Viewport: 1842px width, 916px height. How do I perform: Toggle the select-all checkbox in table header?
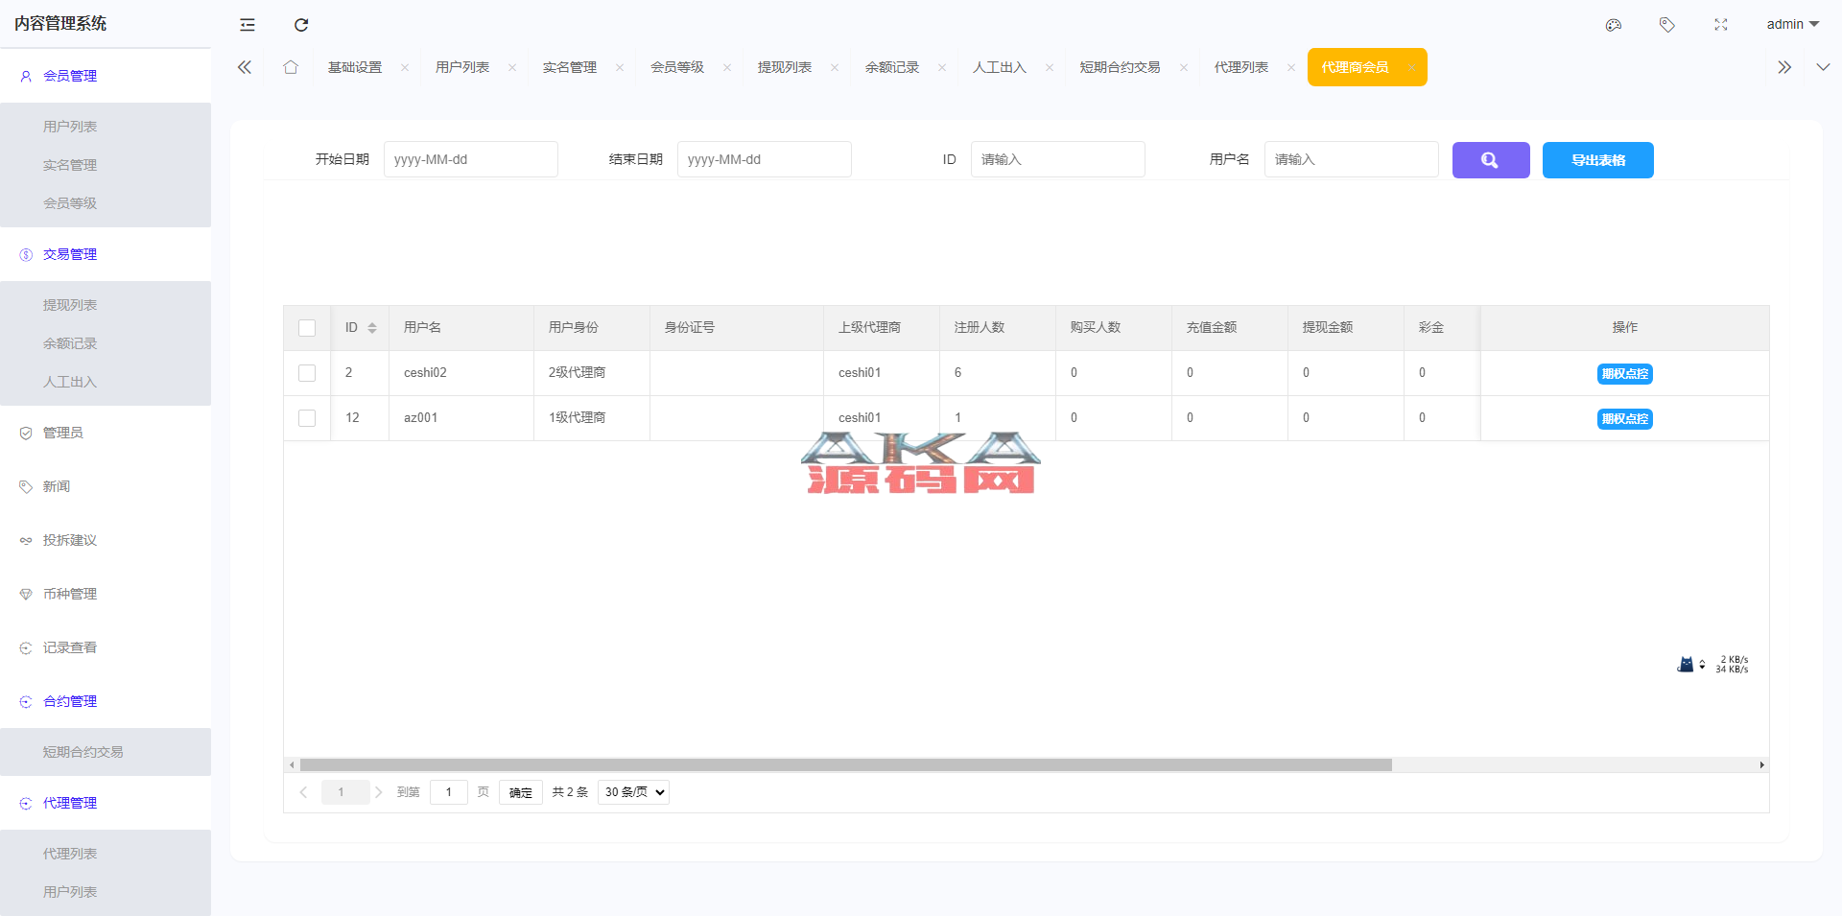tap(307, 328)
